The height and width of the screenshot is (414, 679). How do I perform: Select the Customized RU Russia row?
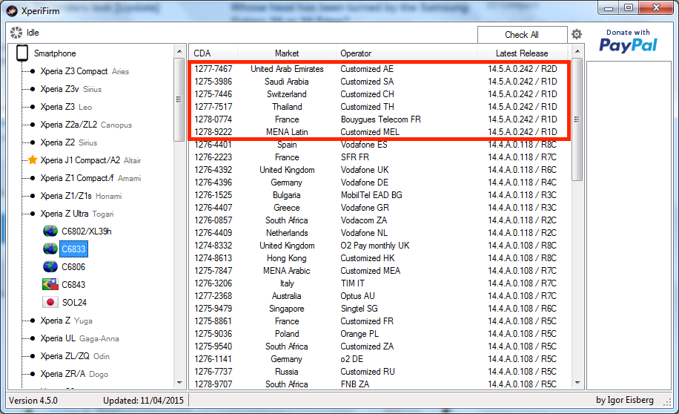[380, 372]
